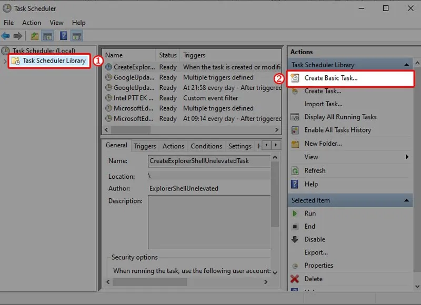Image resolution: width=421 pixels, height=305 pixels.
Task: Open the Action menu
Action: click(32, 23)
